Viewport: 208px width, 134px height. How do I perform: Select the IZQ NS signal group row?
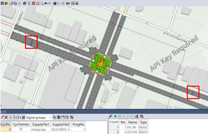133,132
